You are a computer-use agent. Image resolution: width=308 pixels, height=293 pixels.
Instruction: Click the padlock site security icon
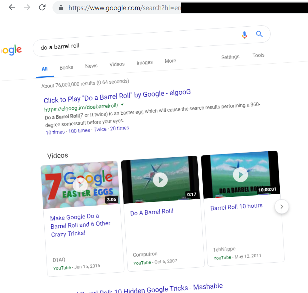click(61, 8)
